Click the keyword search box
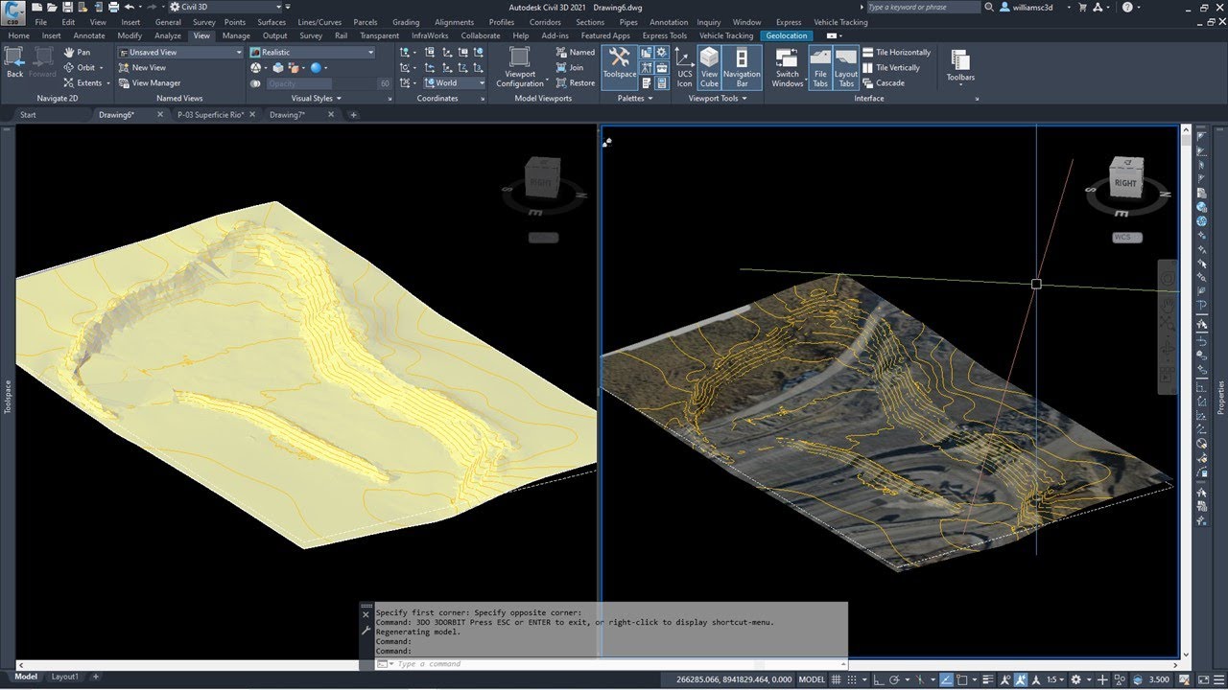 [924, 7]
